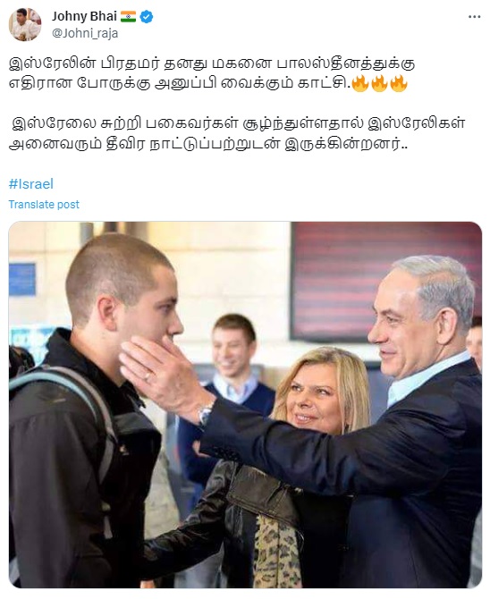Open the @Johni_raja handle
This screenshot has width=490, height=599.
[x=85, y=34]
